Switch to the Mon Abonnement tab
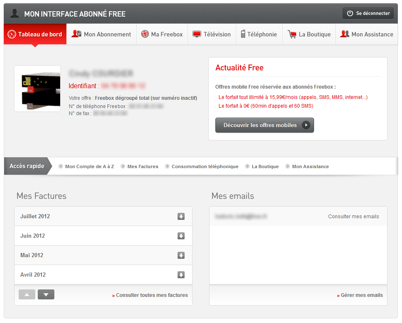This screenshot has width=402, height=323. 101,34
